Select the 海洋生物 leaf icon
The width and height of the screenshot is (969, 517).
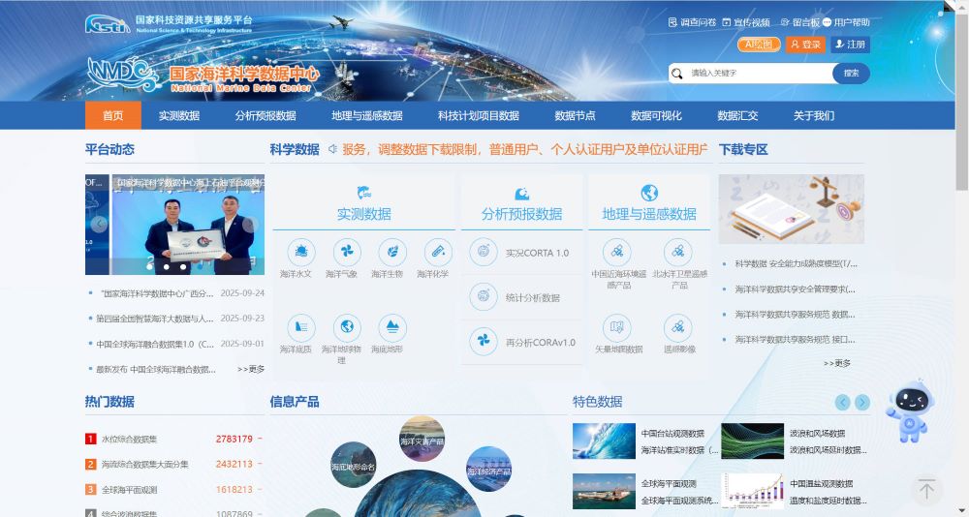click(392, 254)
